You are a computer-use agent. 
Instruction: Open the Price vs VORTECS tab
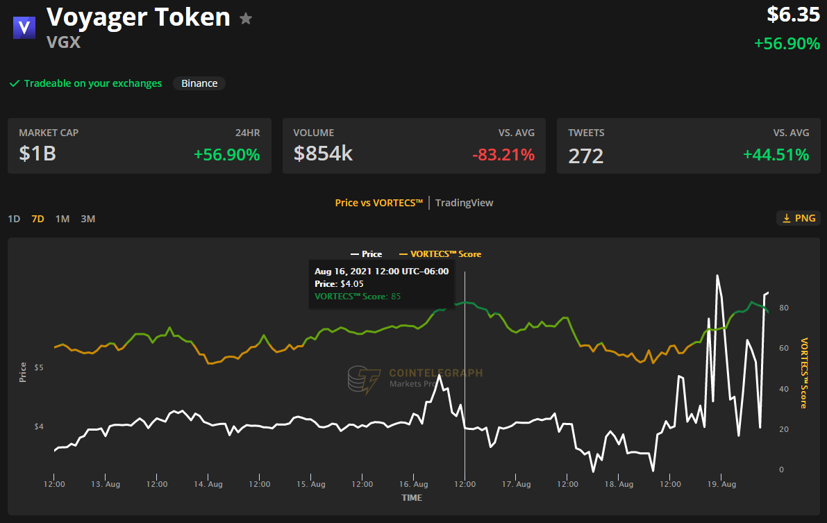[x=378, y=203]
